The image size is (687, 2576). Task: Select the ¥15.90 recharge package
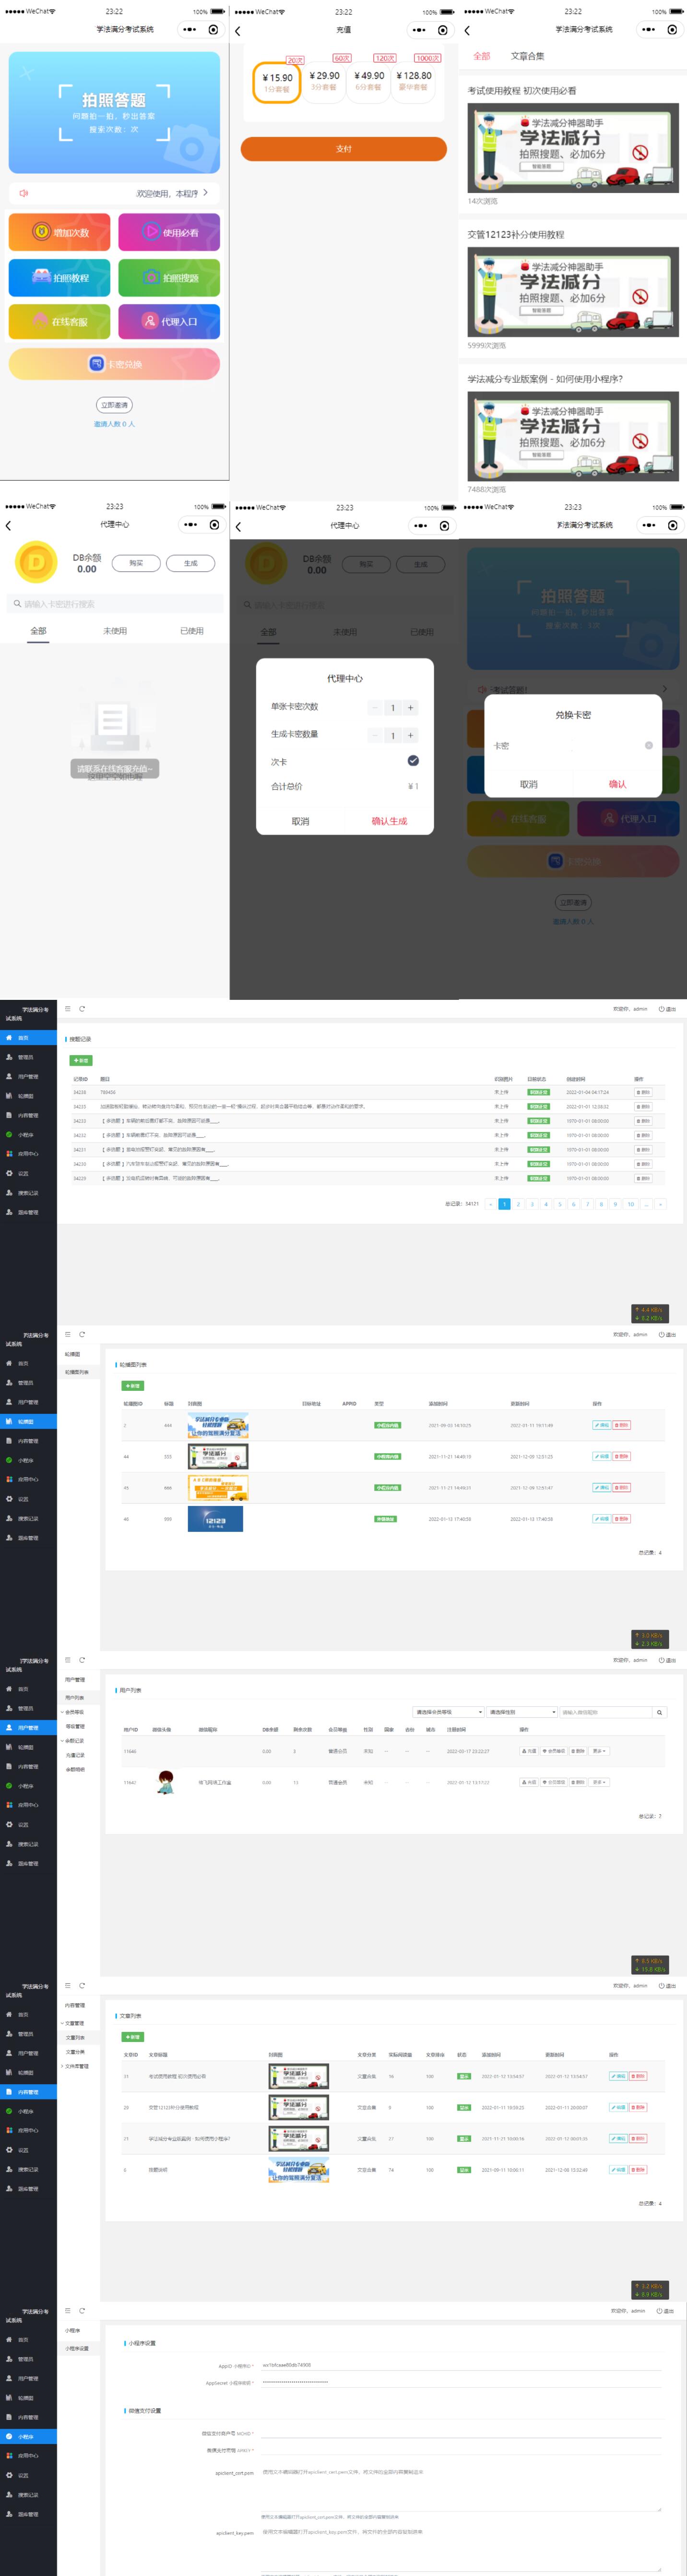coord(277,81)
